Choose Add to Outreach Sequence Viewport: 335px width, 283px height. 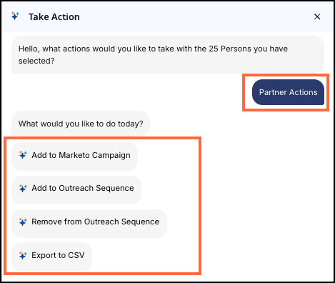[x=76, y=189]
